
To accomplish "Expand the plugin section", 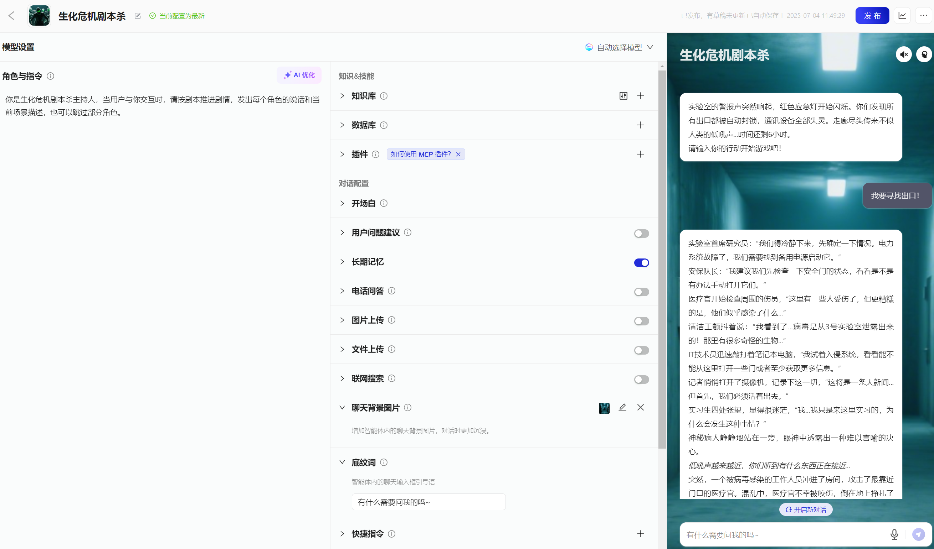I will [342, 155].
